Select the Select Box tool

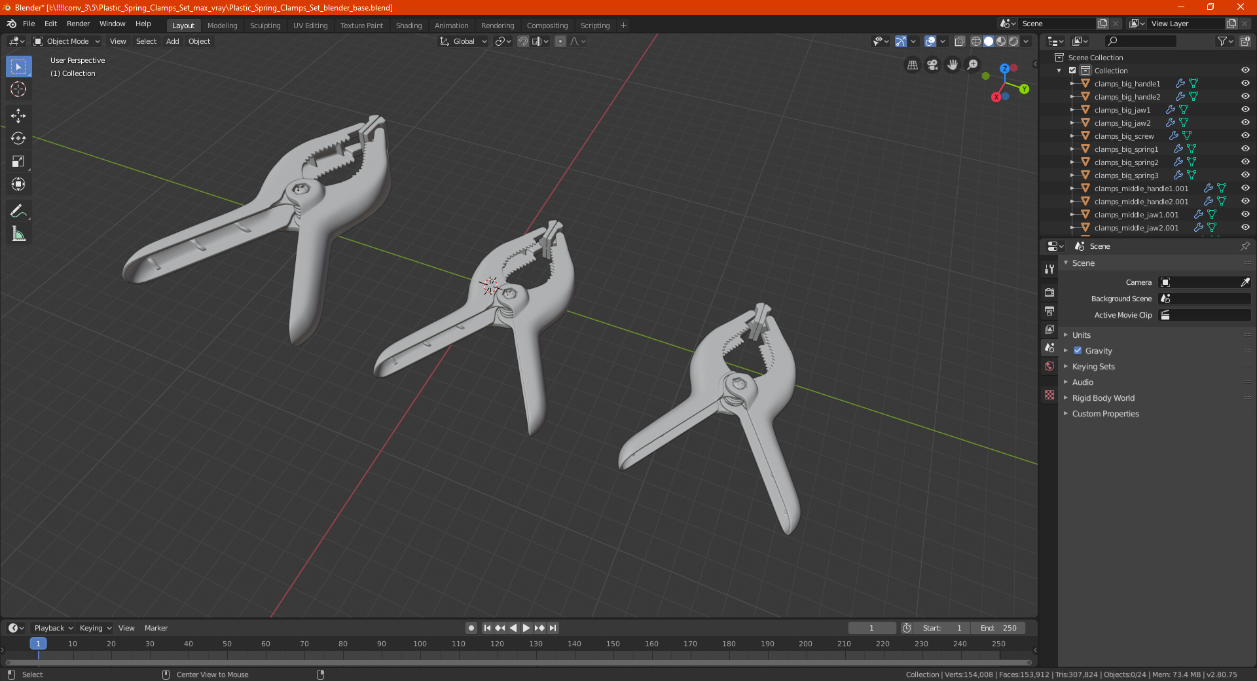tap(18, 67)
